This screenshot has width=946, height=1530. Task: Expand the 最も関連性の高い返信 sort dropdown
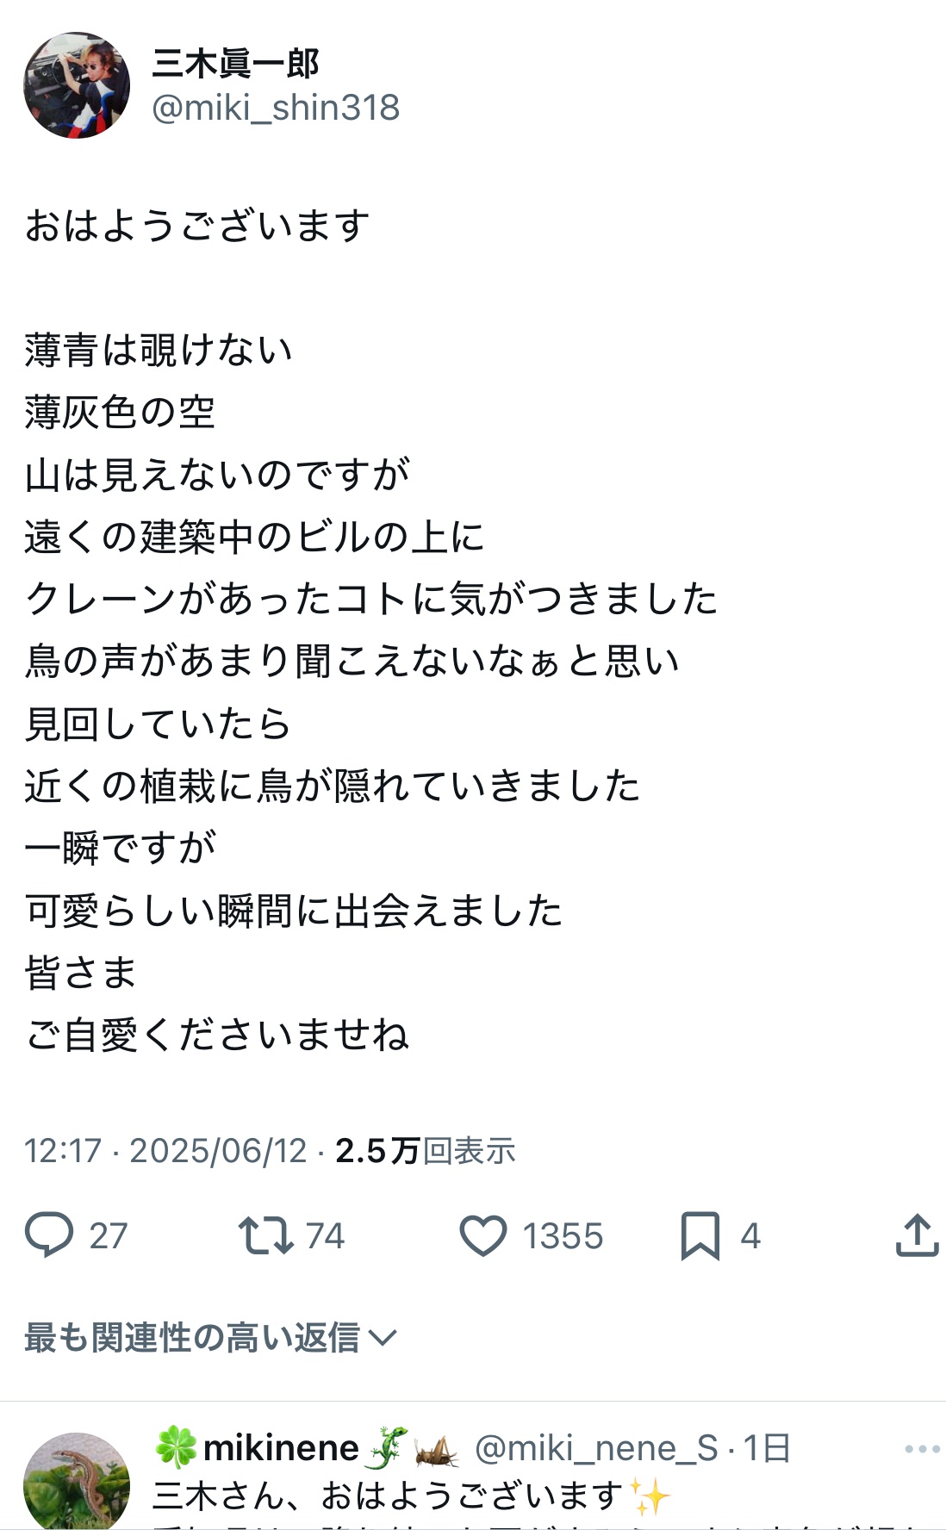tap(191, 1337)
